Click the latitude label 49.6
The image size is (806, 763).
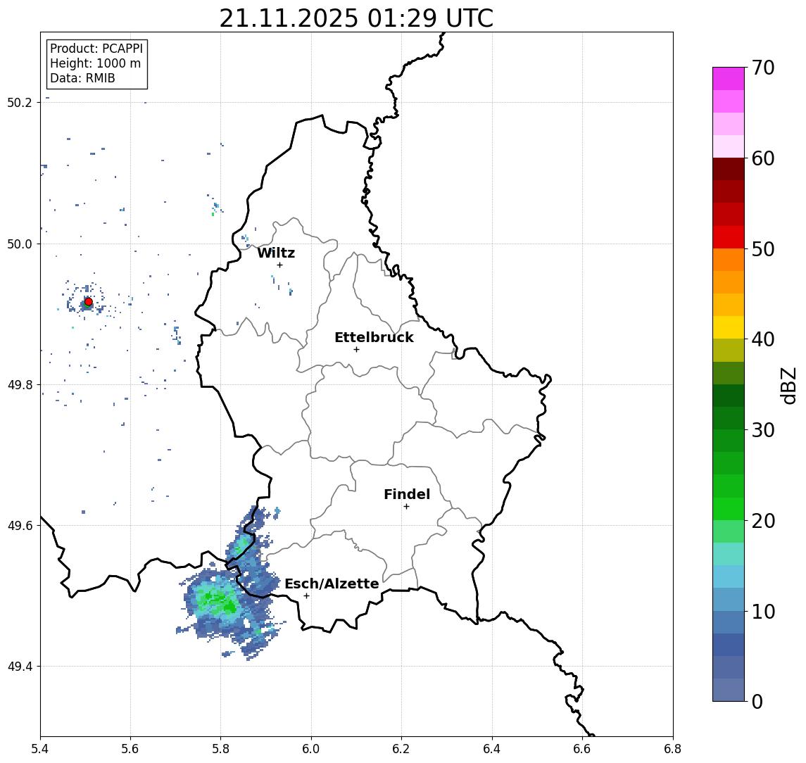(x=20, y=526)
